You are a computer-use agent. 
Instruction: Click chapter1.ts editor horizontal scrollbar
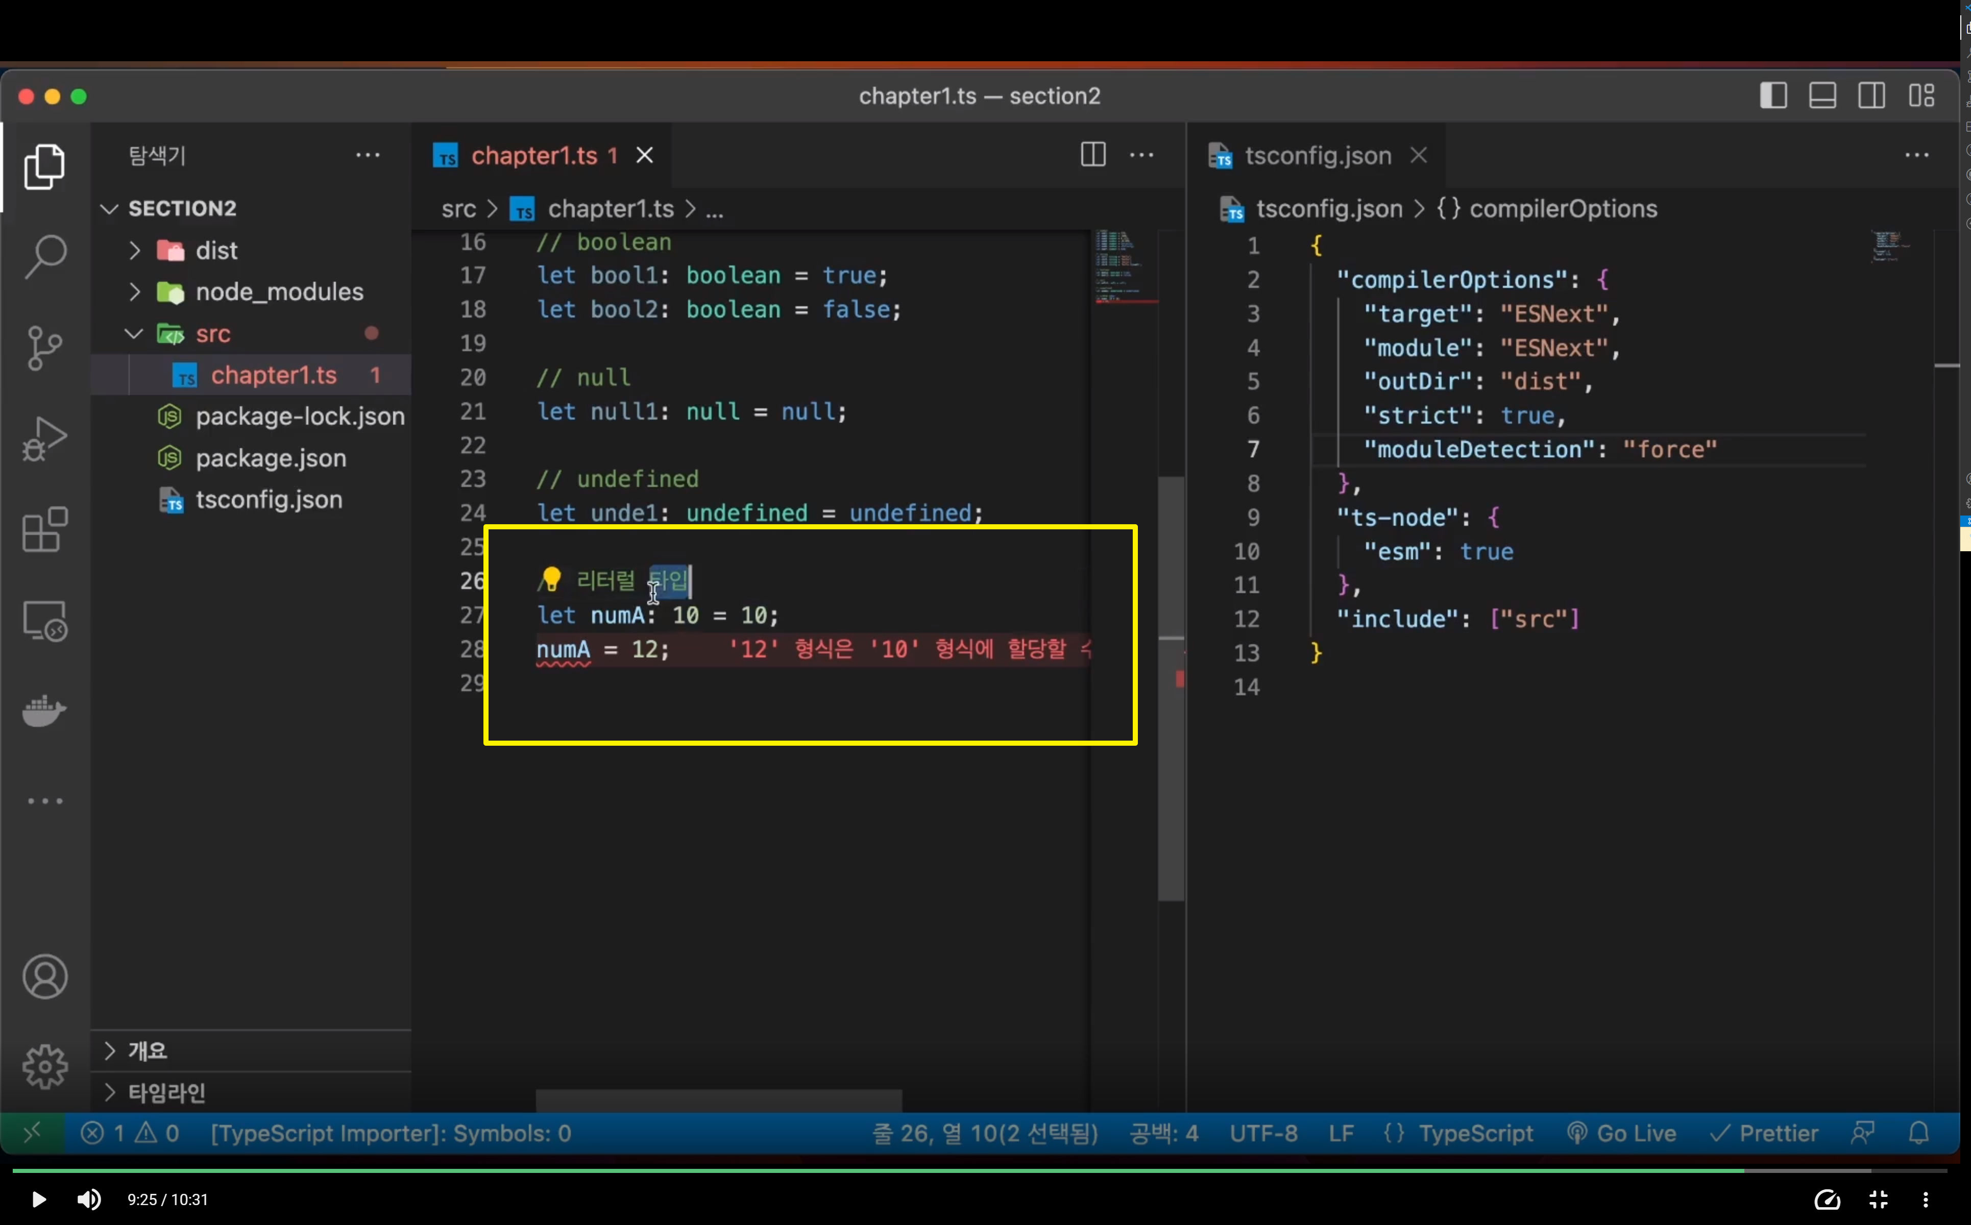719,1100
